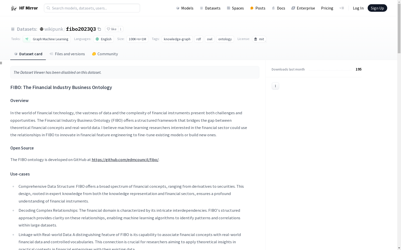
Task: Click the mit license tag
Action: click(259, 39)
